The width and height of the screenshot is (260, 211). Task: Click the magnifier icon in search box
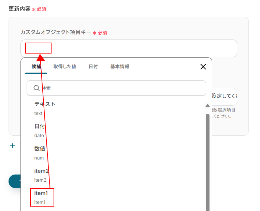[36, 88]
